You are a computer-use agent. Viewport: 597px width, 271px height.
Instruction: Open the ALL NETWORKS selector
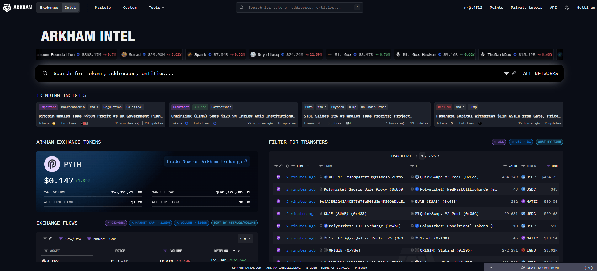541,74
